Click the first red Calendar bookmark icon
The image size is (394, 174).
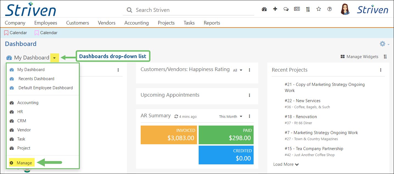click(x=6, y=33)
